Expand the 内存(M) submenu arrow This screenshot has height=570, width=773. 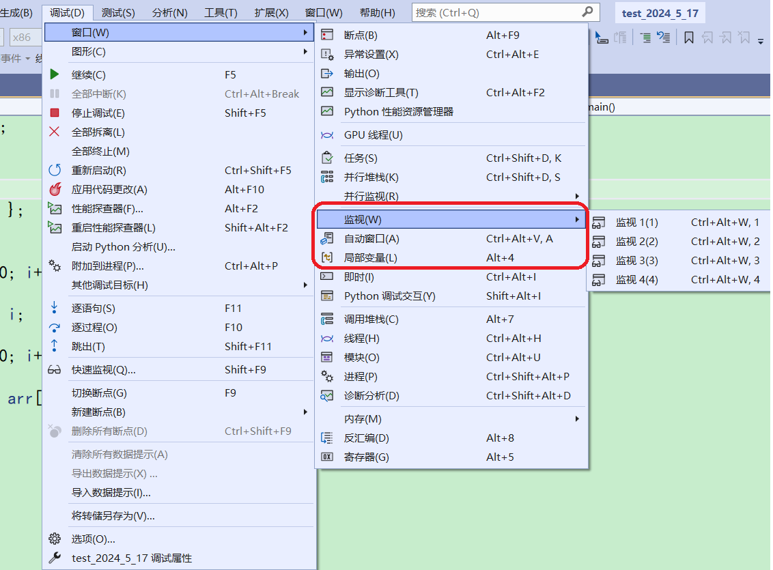(x=577, y=418)
